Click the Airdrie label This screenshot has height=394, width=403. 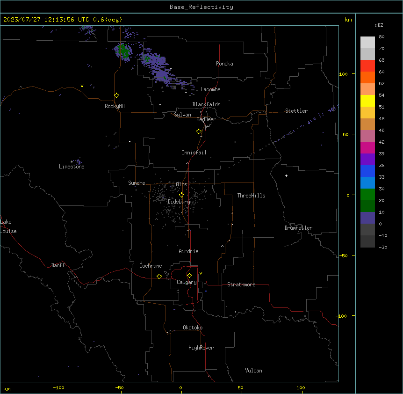[x=189, y=251]
